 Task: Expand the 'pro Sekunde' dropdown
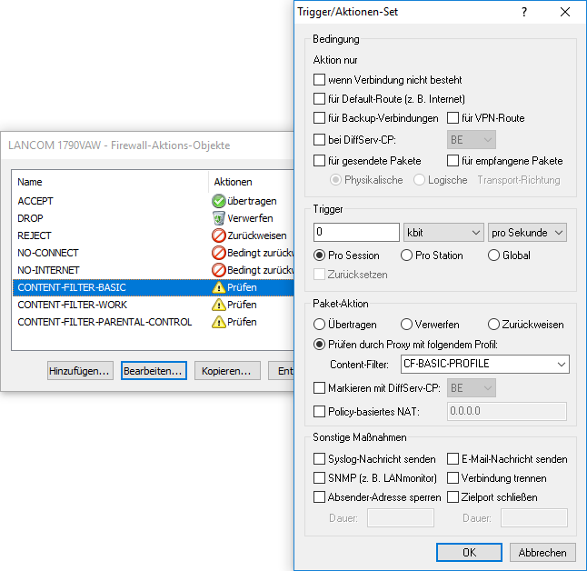click(x=527, y=233)
